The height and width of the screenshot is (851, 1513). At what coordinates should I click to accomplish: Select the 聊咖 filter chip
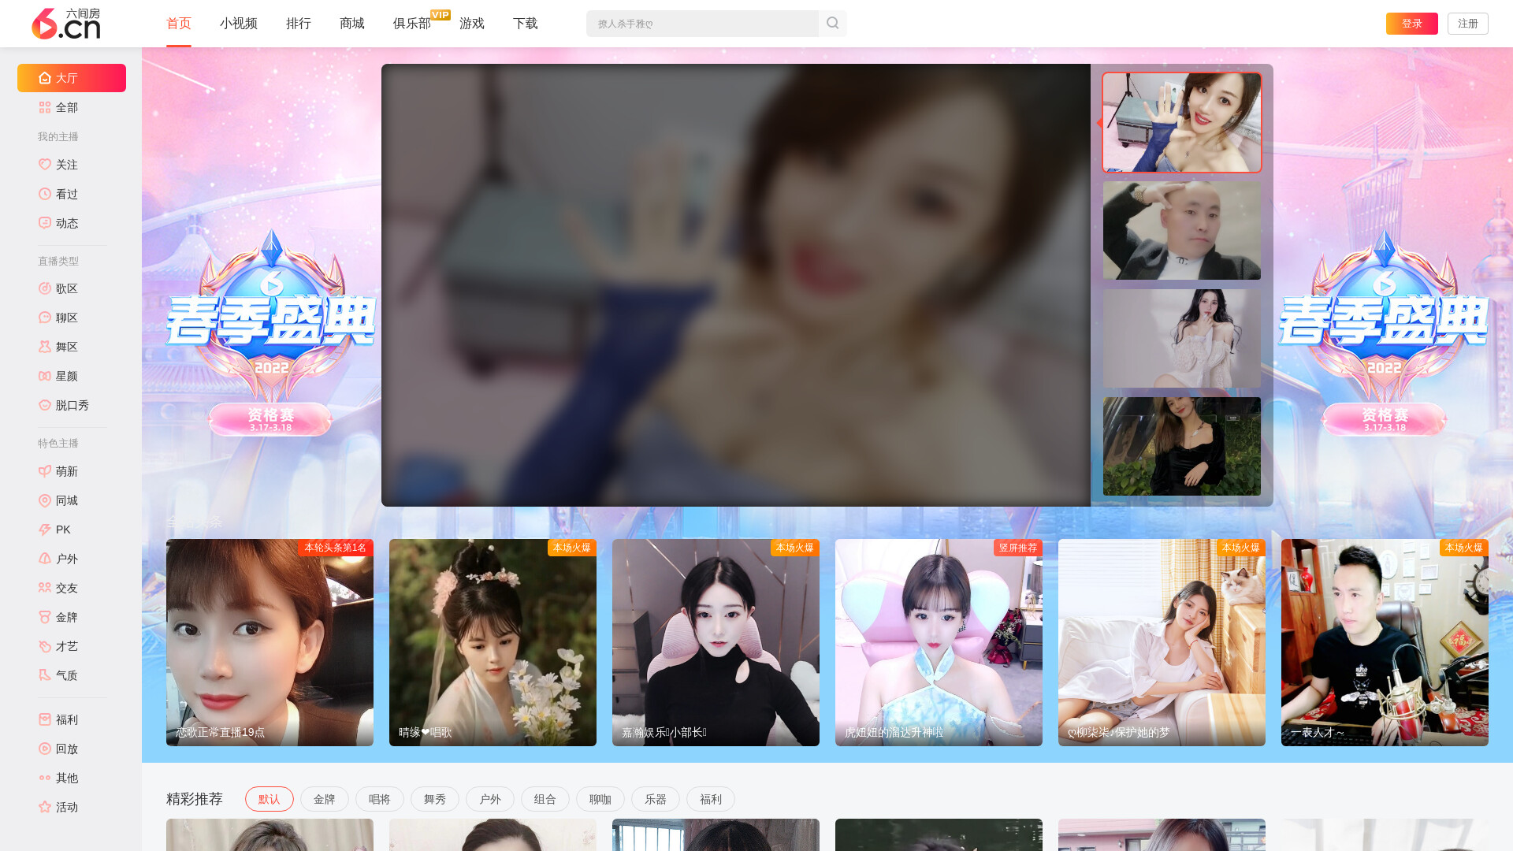600,799
